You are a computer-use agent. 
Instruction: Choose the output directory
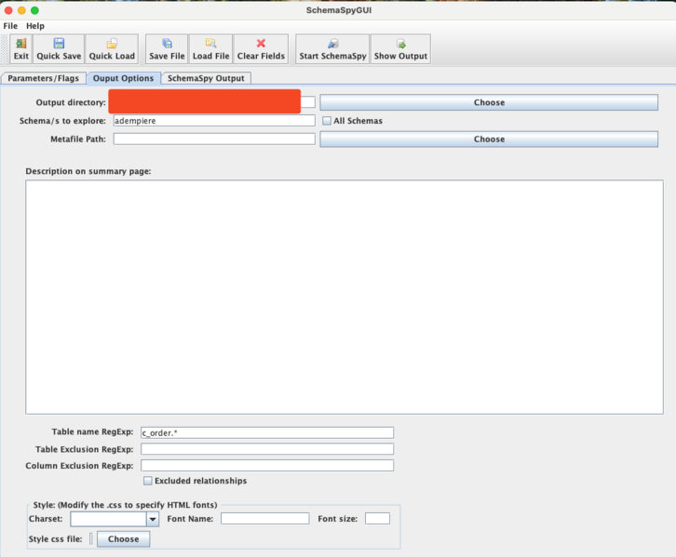(489, 102)
